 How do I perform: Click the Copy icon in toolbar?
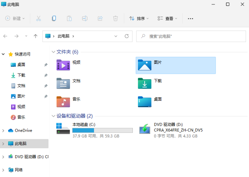[54, 18]
